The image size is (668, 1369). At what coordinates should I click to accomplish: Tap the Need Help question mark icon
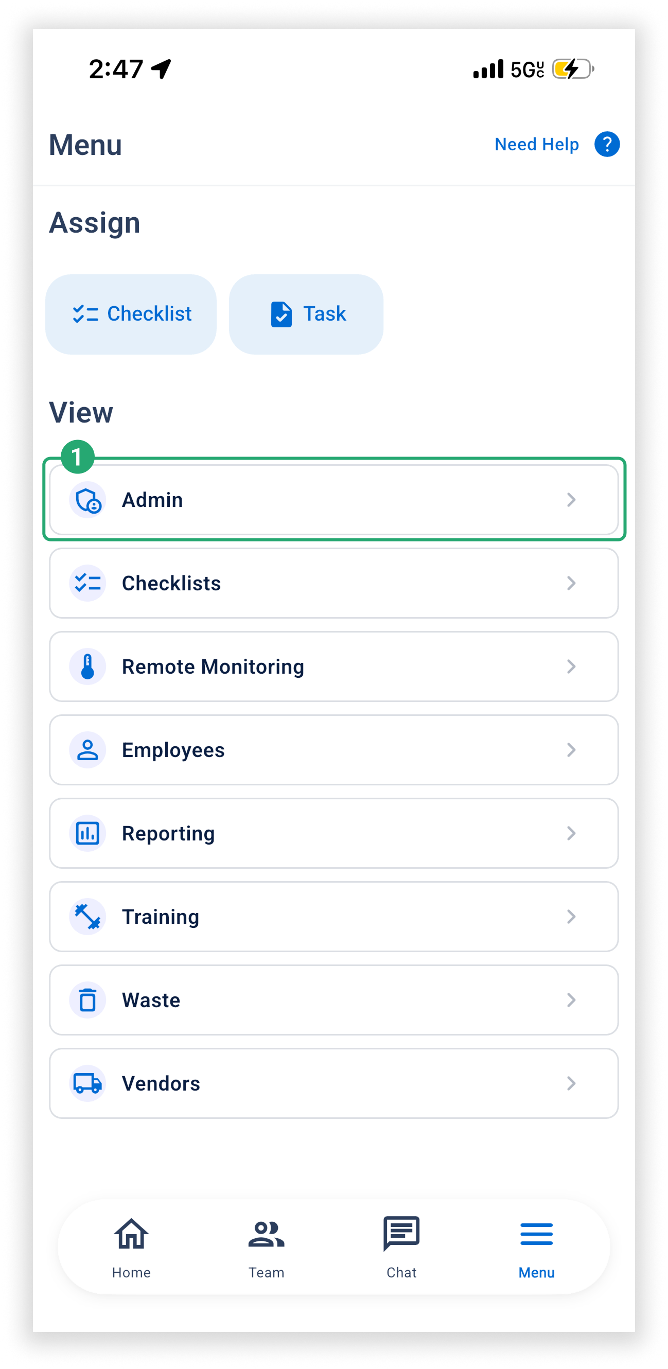[x=606, y=144]
